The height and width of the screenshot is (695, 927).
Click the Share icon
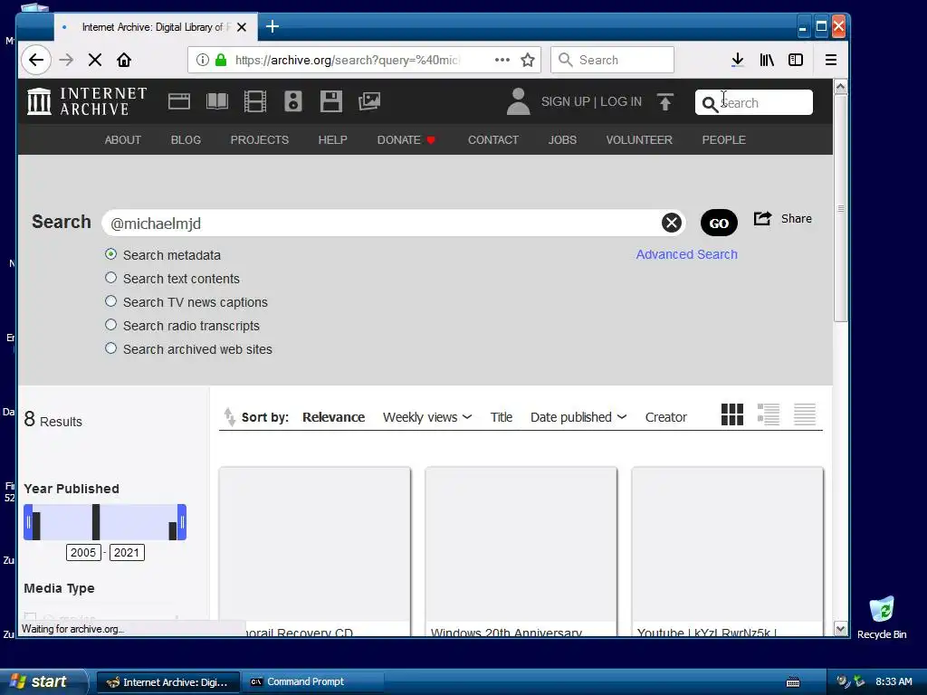(x=762, y=219)
